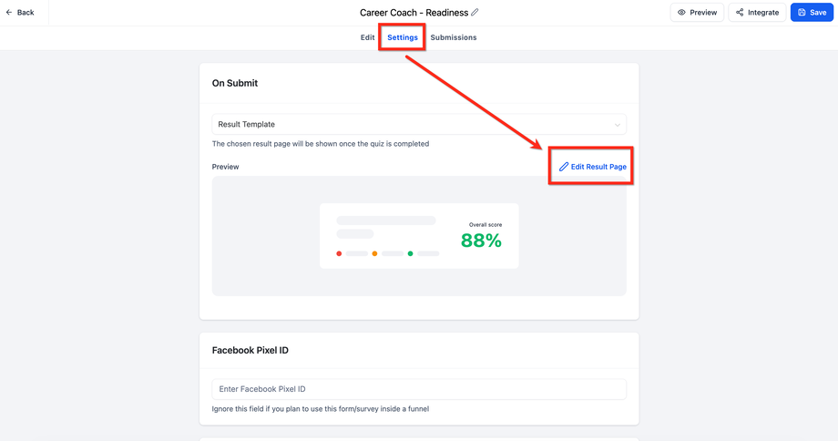838x441 pixels.
Task: Click the red dot in the preview
Action: tap(339, 253)
